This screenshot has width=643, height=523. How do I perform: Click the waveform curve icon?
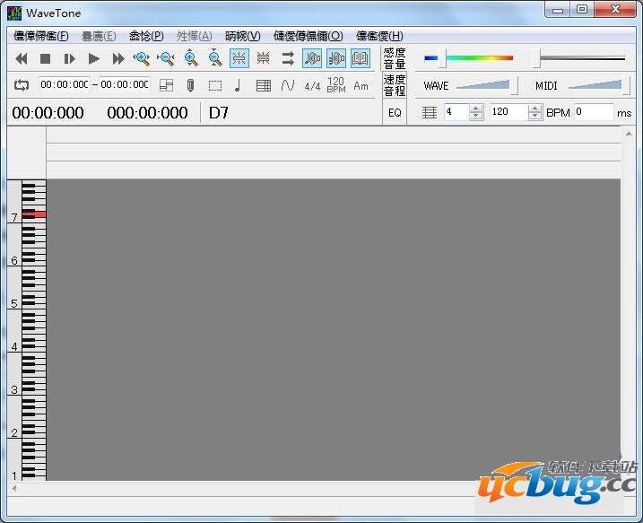pyautogui.click(x=288, y=85)
